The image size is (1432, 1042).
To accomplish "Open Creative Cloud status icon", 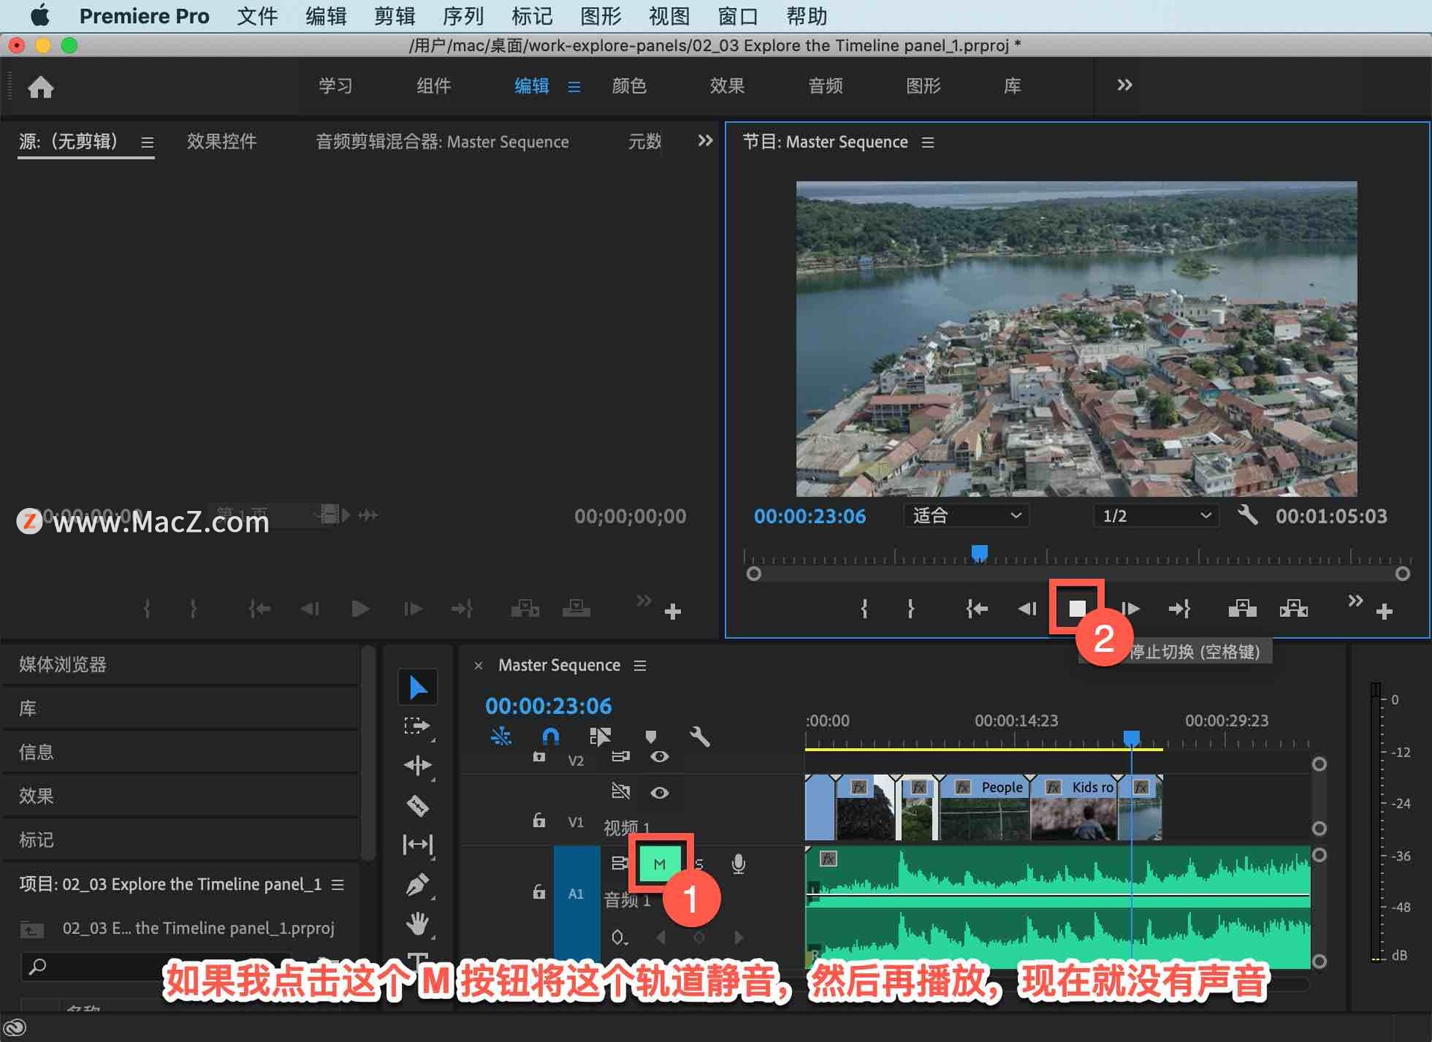I will [16, 1028].
